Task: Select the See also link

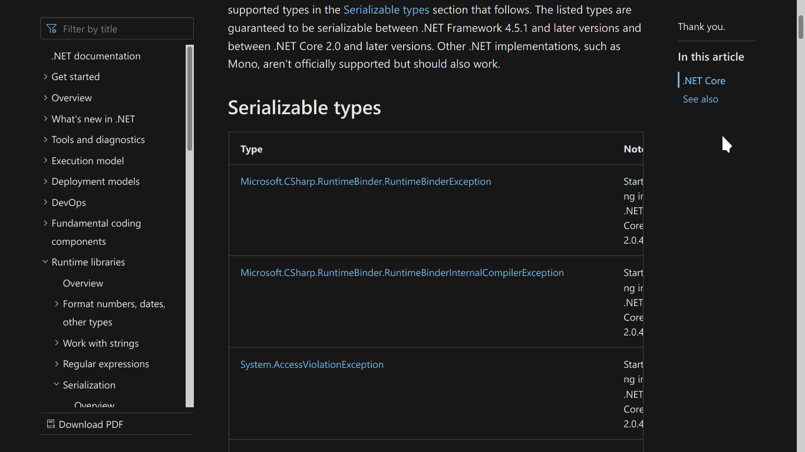Action: pos(700,99)
